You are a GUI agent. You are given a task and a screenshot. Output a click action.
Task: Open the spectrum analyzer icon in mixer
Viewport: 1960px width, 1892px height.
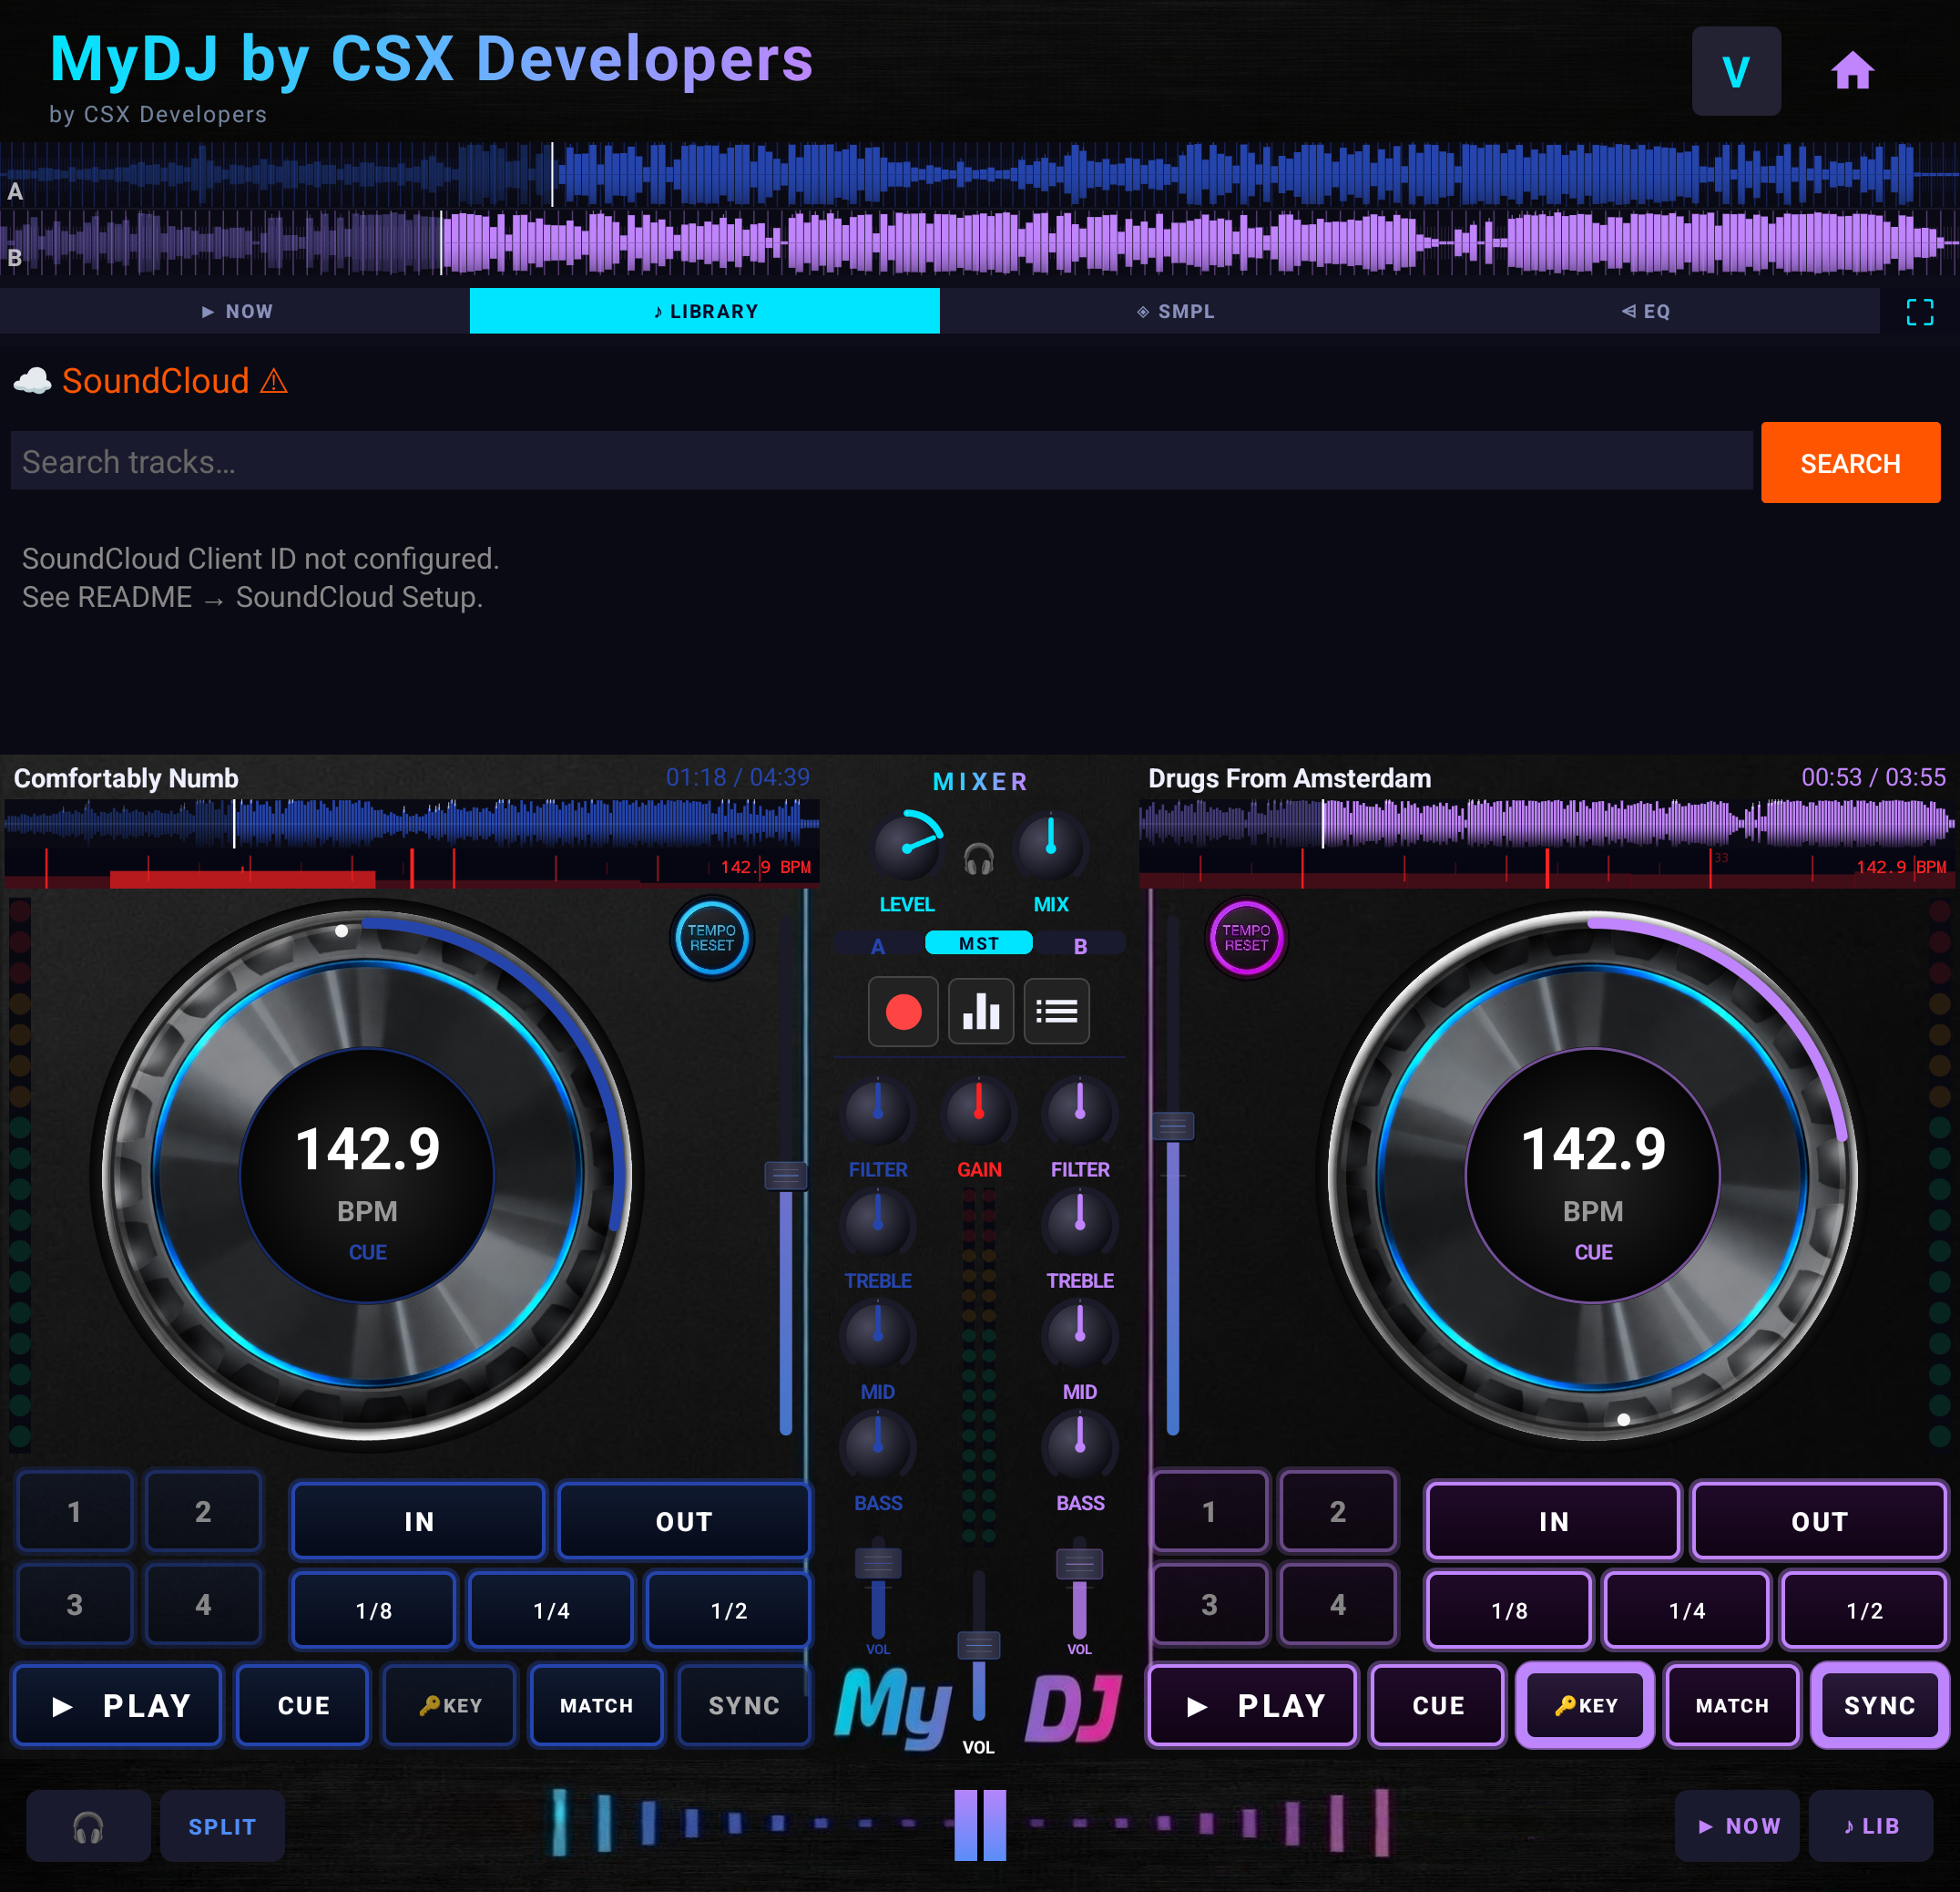(x=980, y=1011)
